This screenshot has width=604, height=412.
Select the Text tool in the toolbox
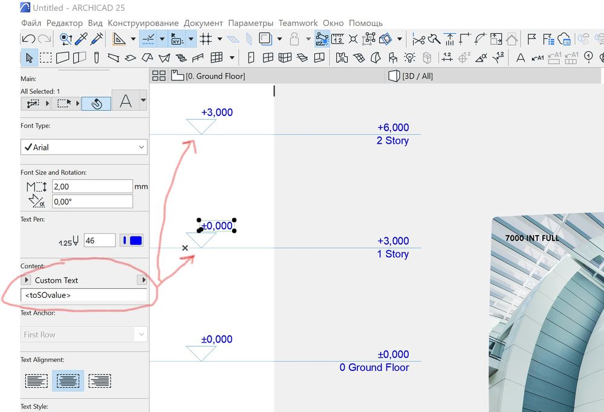521,58
